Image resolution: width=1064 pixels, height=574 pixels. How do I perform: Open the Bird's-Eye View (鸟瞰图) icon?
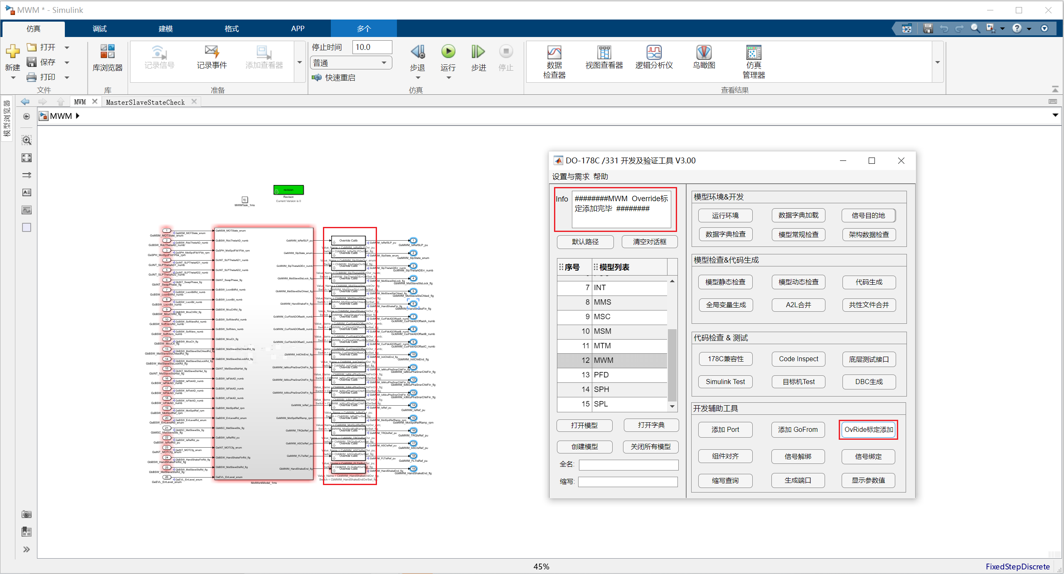704,52
